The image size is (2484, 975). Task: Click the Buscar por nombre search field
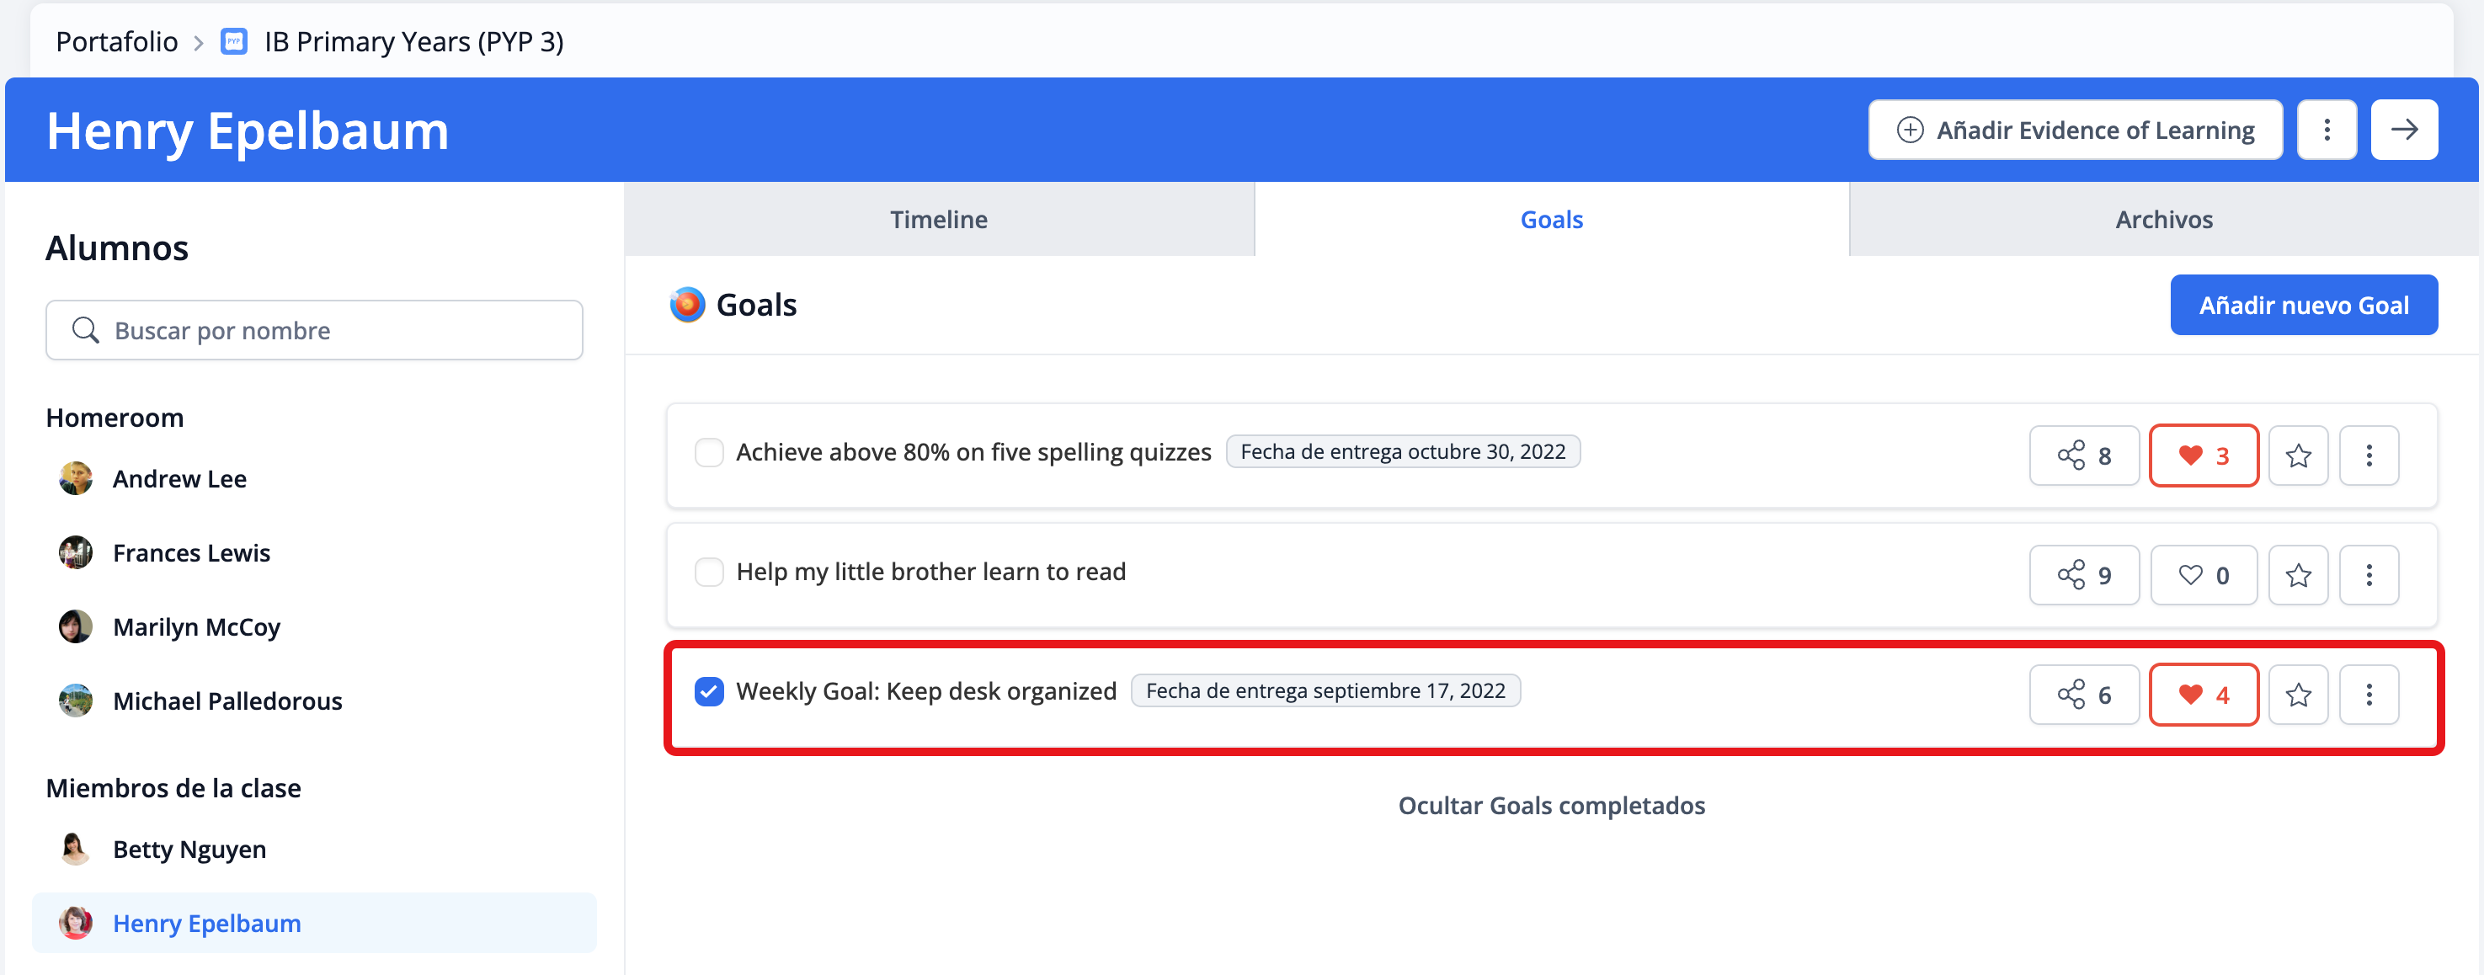click(x=328, y=330)
